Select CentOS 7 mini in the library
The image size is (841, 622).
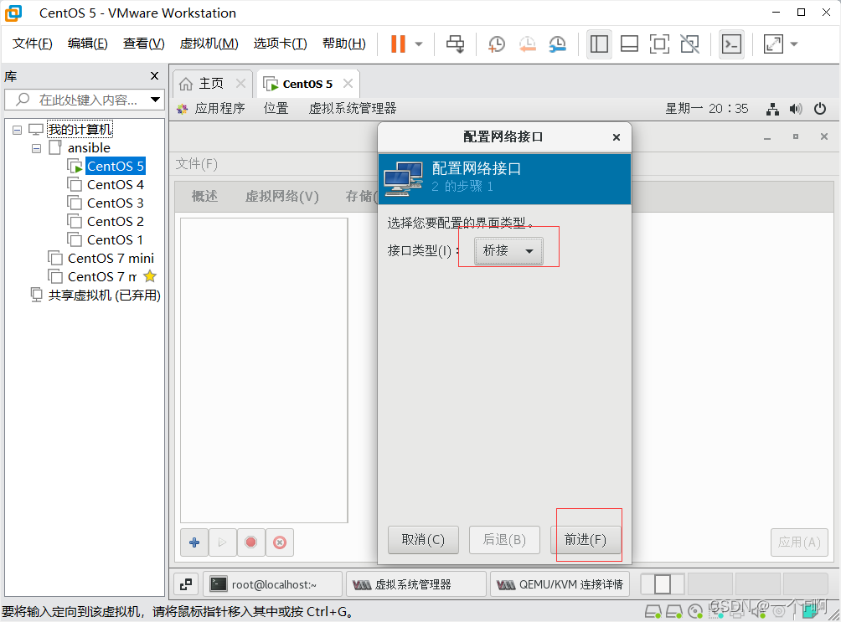[111, 259]
